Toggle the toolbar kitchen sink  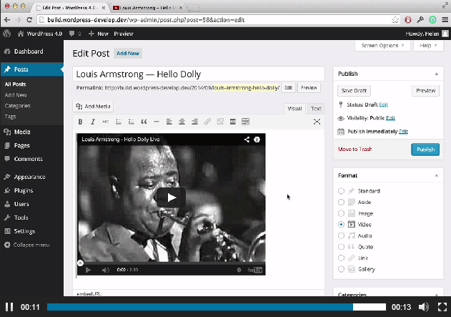click(x=245, y=122)
